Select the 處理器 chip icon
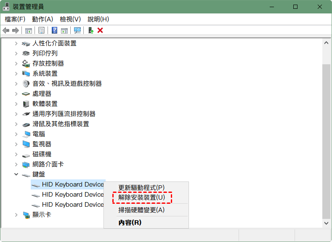This screenshot has width=332, height=242. (x=26, y=94)
